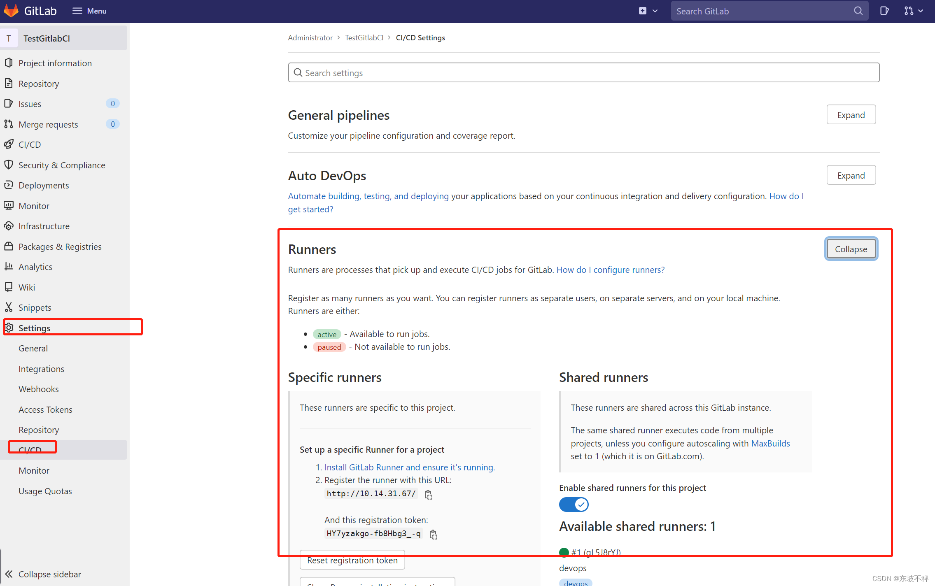Select Access Tokens under Settings
935x586 pixels.
(x=45, y=409)
